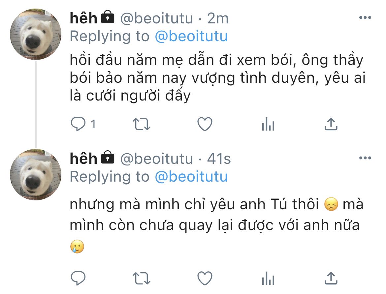The image size is (386, 294).
Task: Open @beoitutu mention link in first tweet
Action: coord(191,36)
